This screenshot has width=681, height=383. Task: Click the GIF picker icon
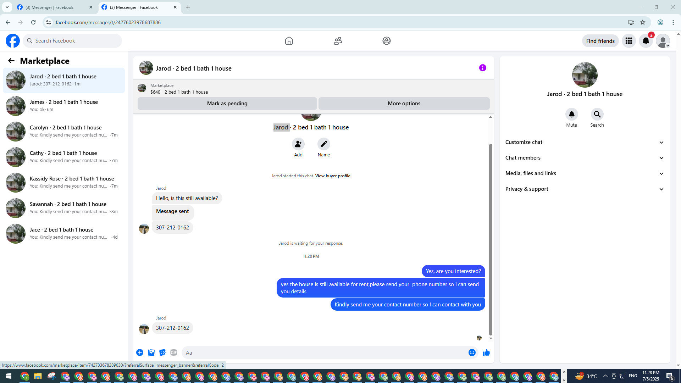coord(173,353)
